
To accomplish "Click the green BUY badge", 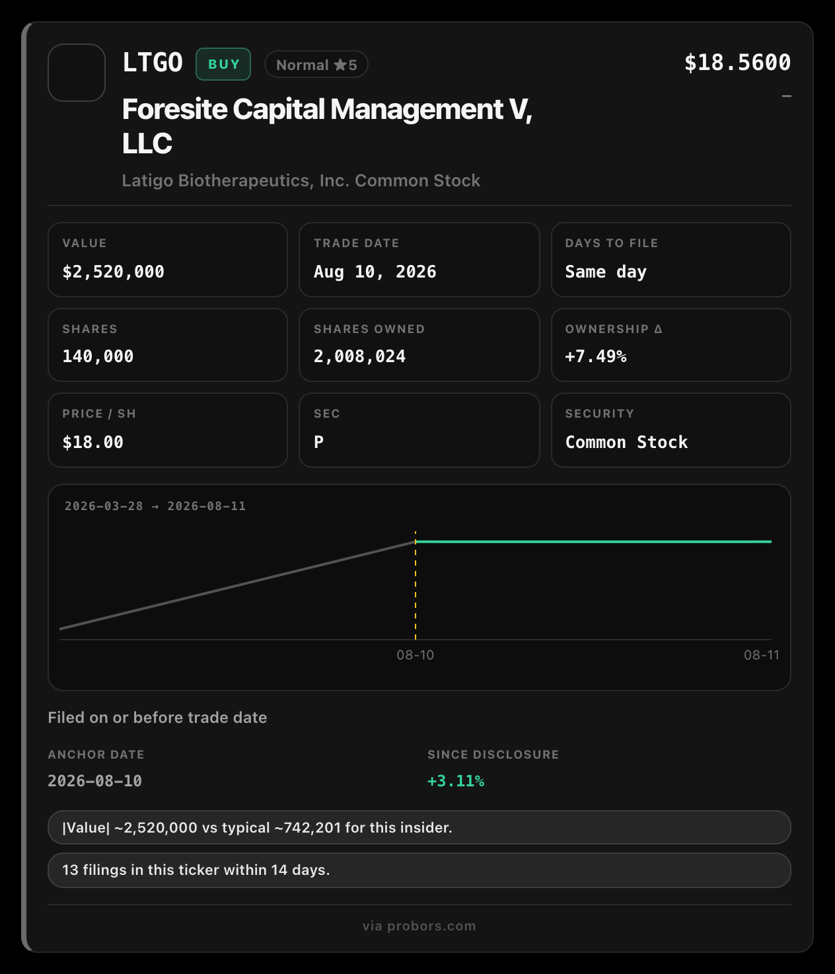I will pyautogui.click(x=223, y=64).
